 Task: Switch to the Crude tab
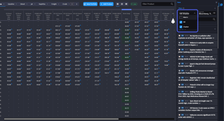pyautogui.click(x=65, y=4)
